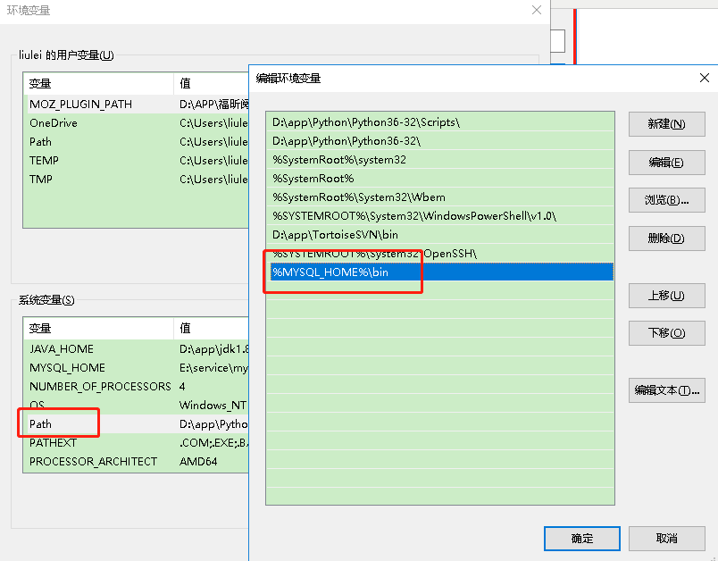Select the plain %SystemRoot% entry
The width and height of the screenshot is (718, 561).
(439, 179)
